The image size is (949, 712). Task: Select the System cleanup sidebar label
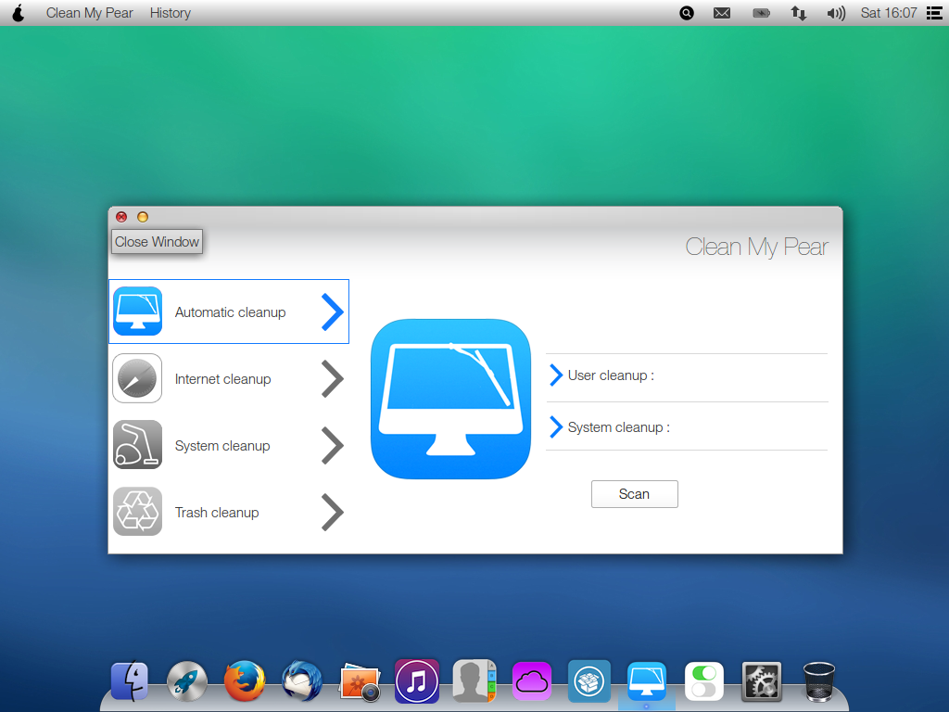click(222, 446)
